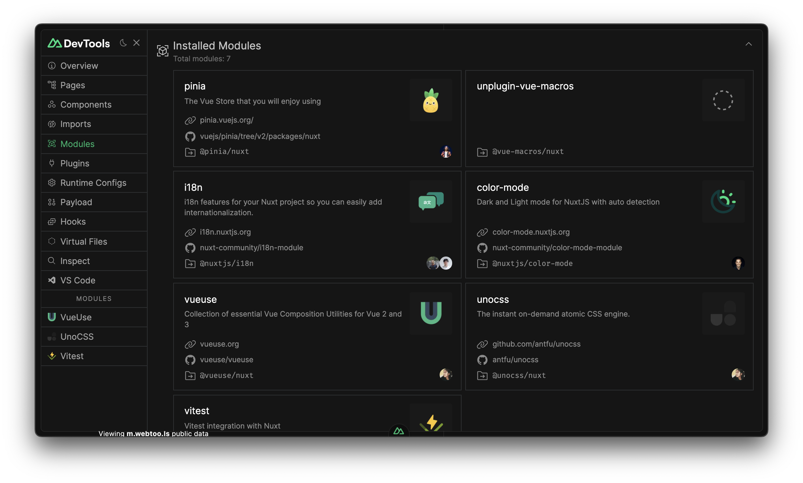Image resolution: width=803 pixels, height=483 pixels.
Task: Click the color-mode module moon icon
Action: coord(723,201)
